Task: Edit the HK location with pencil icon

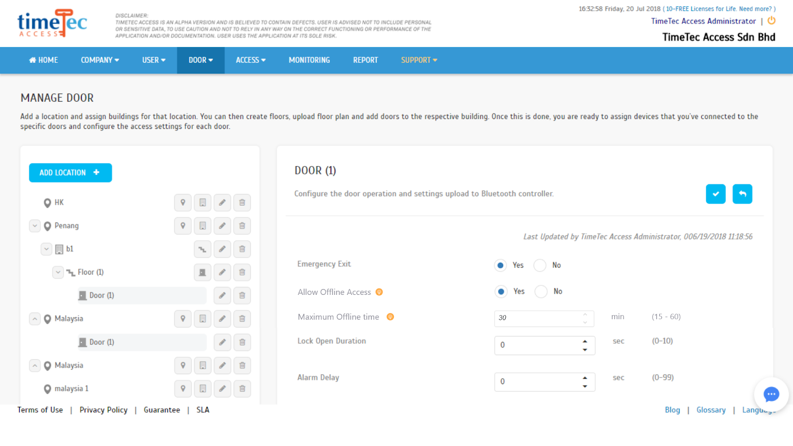Action: pos(223,202)
